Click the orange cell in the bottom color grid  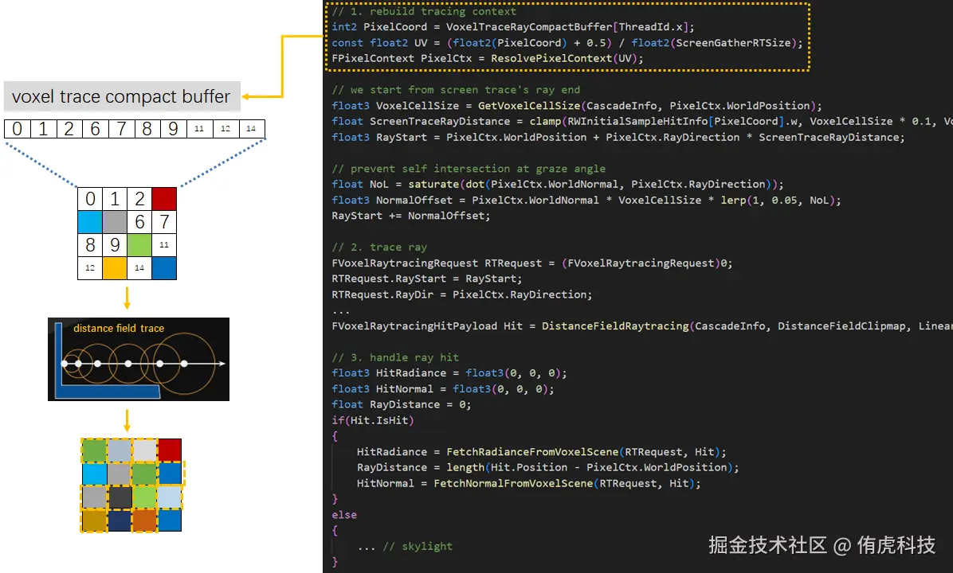click(x=145, y=520)
